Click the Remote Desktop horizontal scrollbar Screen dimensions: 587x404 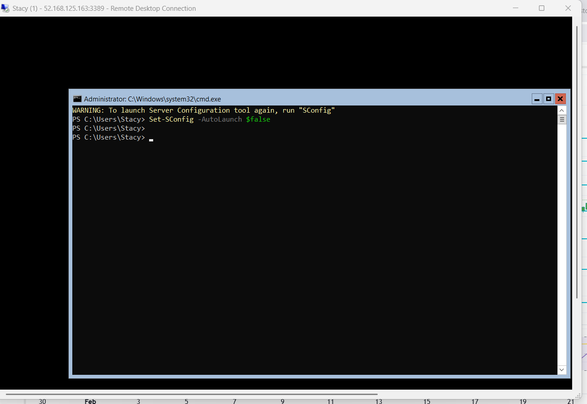click(x=192, y=394)
